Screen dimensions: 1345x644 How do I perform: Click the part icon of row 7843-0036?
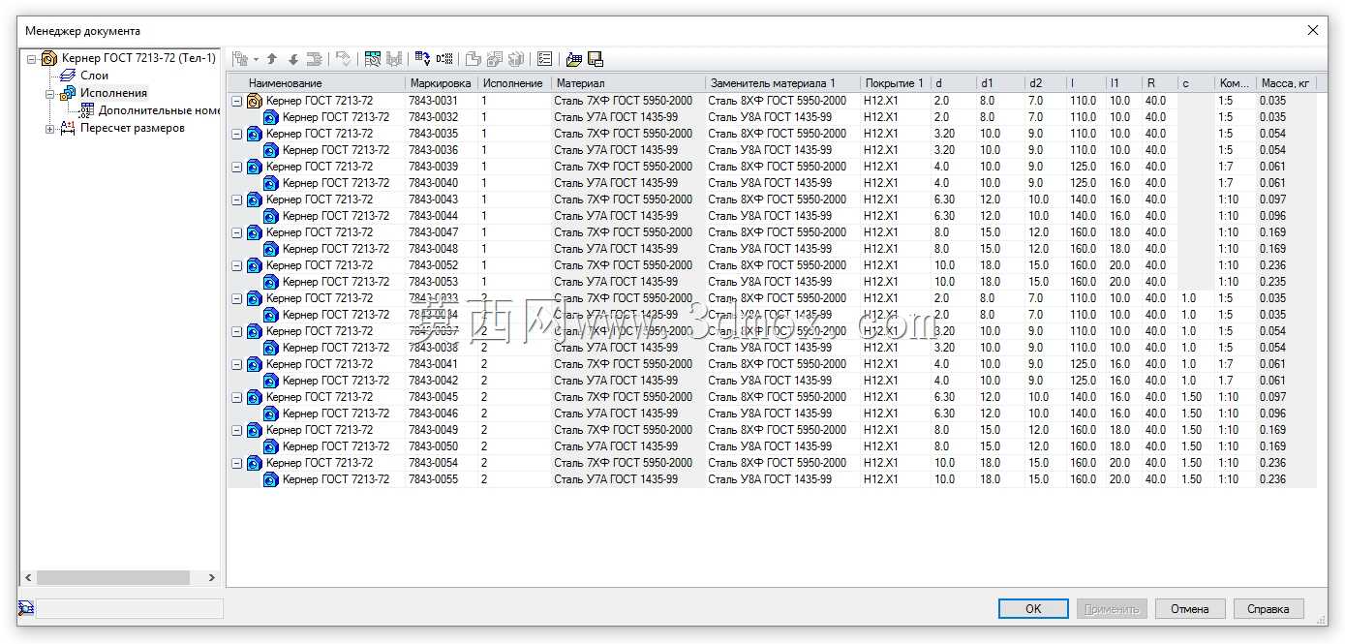(271, 150)
